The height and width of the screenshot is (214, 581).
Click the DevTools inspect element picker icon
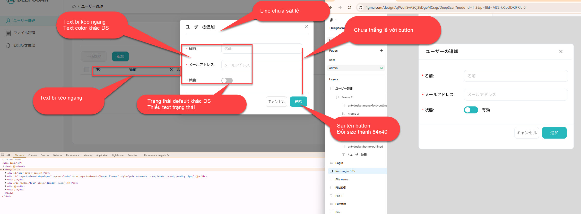[x=3, y=155]
